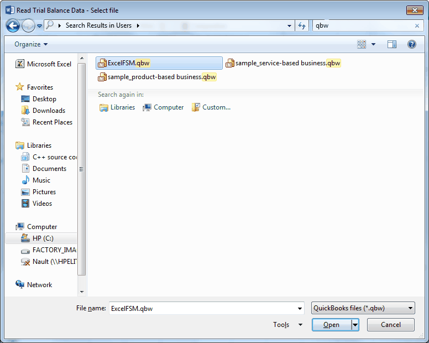Expand the address bar history dropdown

289,26
